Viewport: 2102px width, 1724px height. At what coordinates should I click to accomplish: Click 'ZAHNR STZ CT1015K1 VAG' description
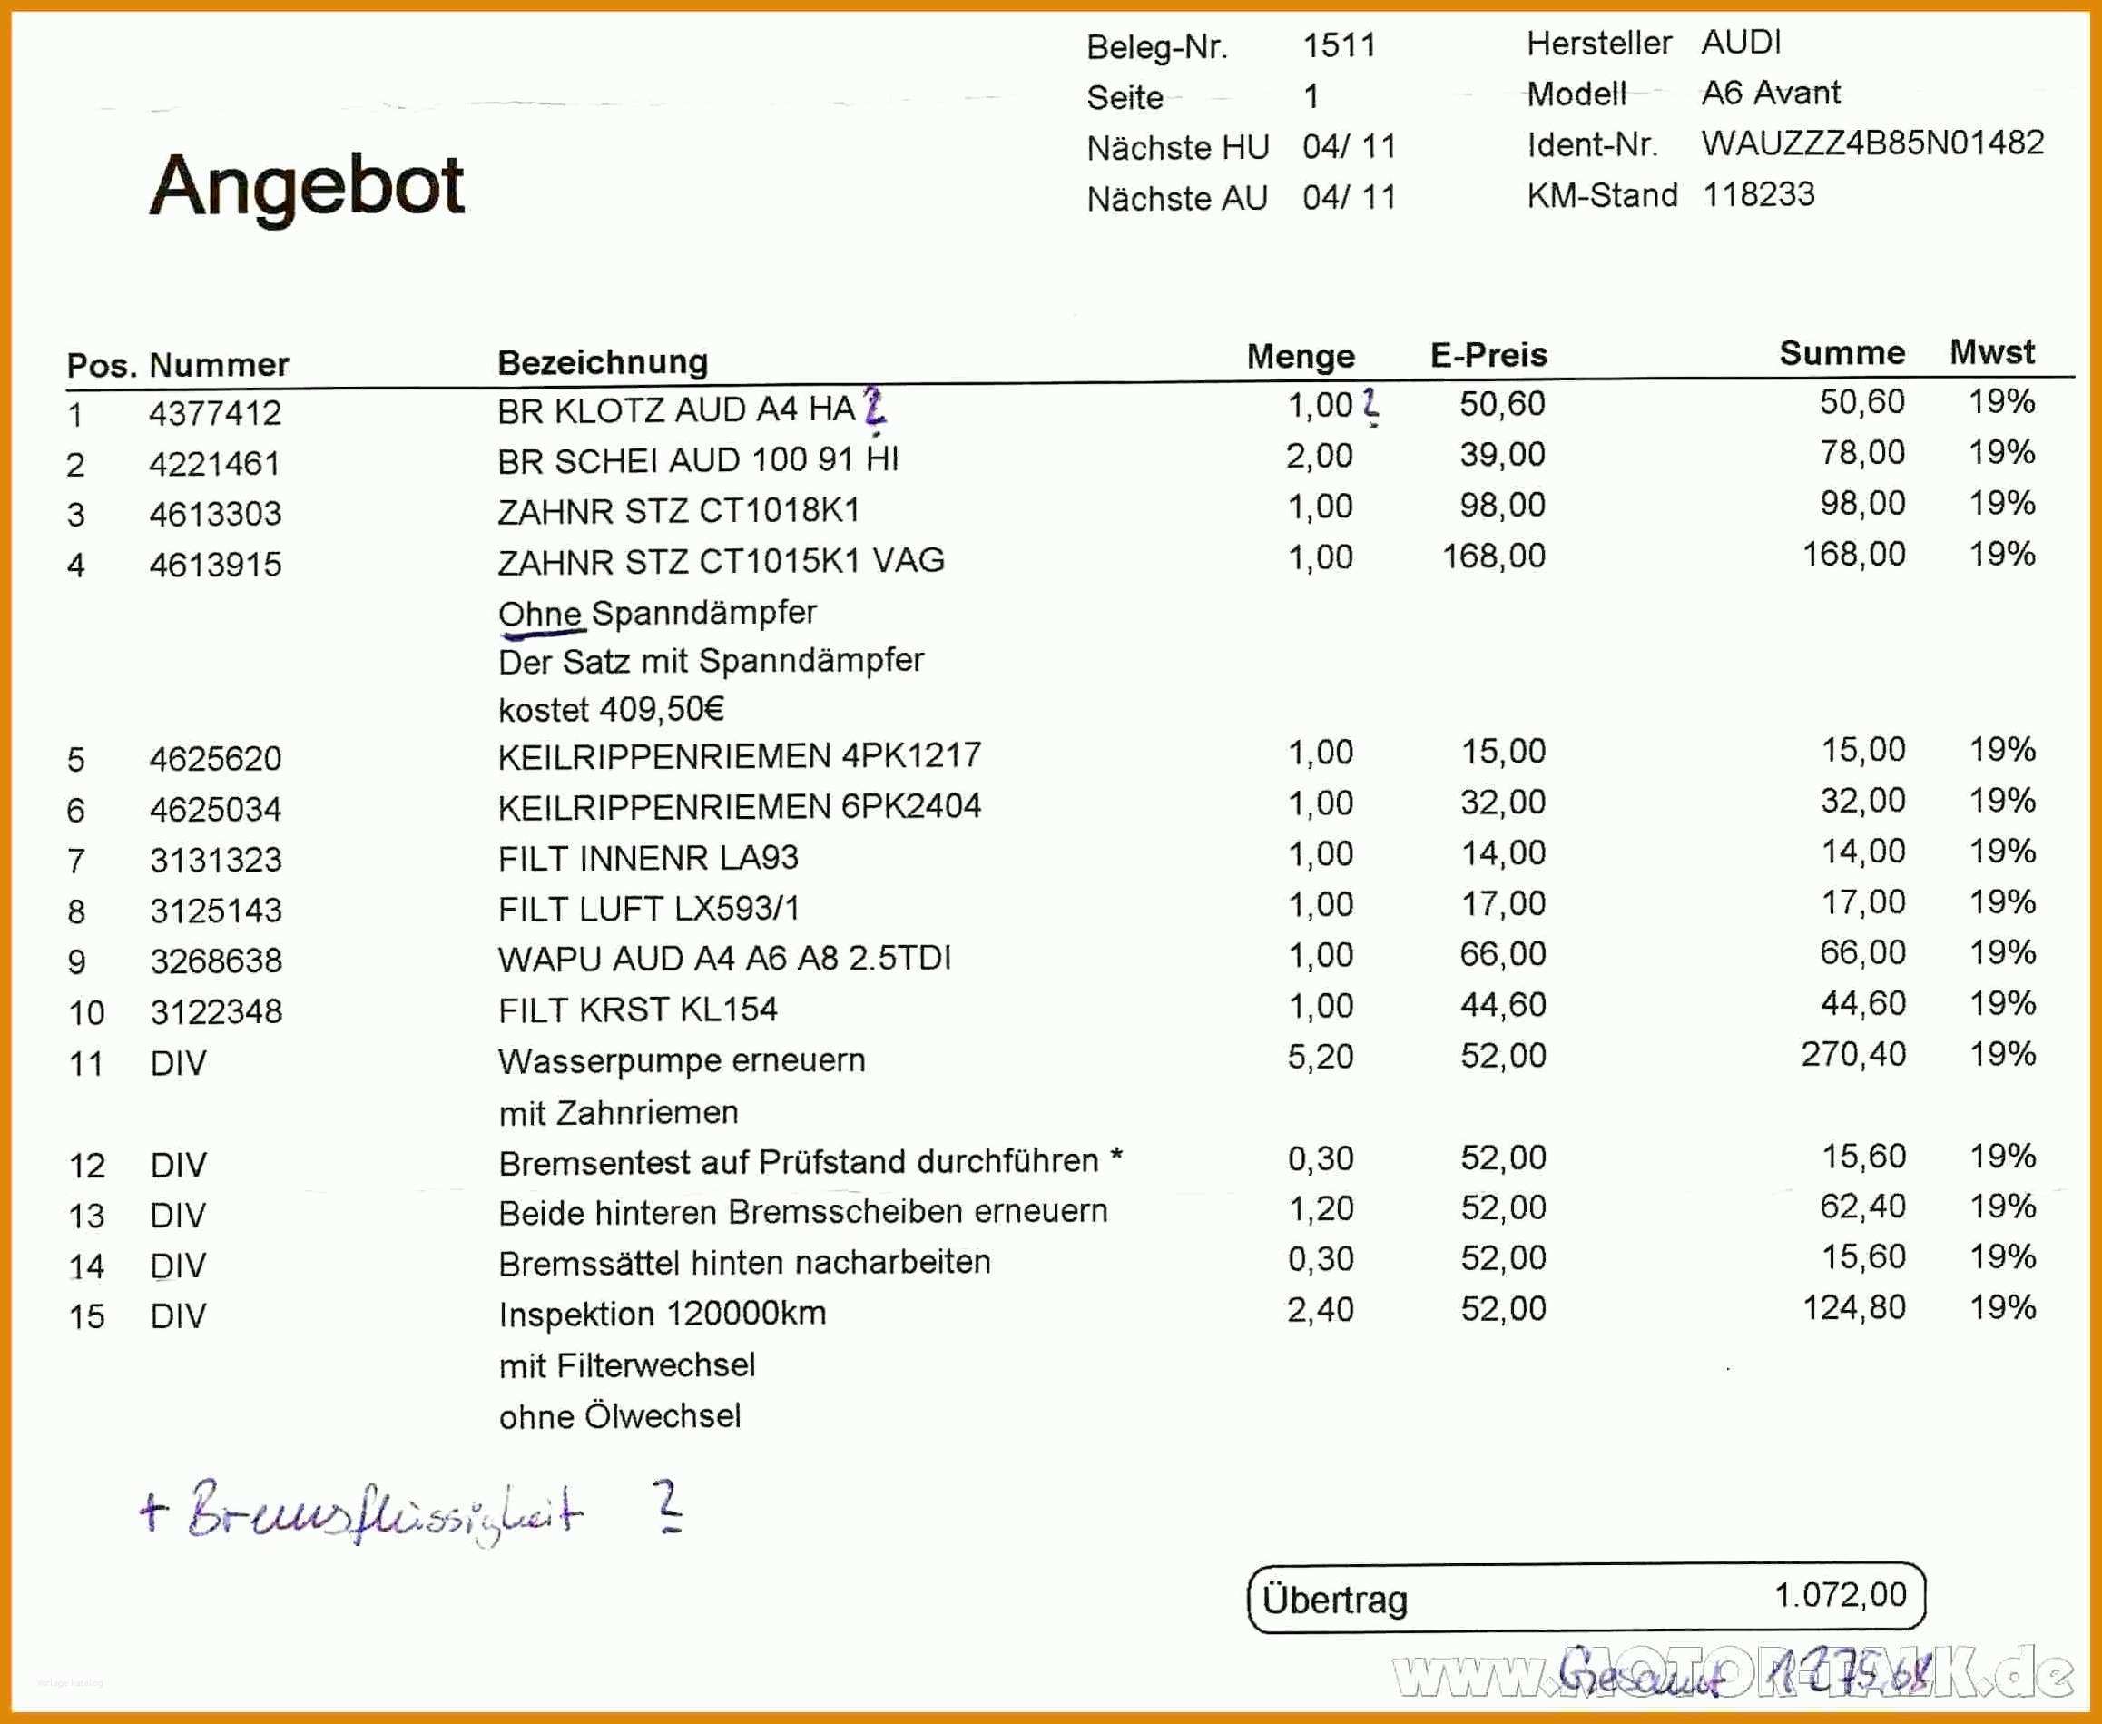click(x=721, y=562)
